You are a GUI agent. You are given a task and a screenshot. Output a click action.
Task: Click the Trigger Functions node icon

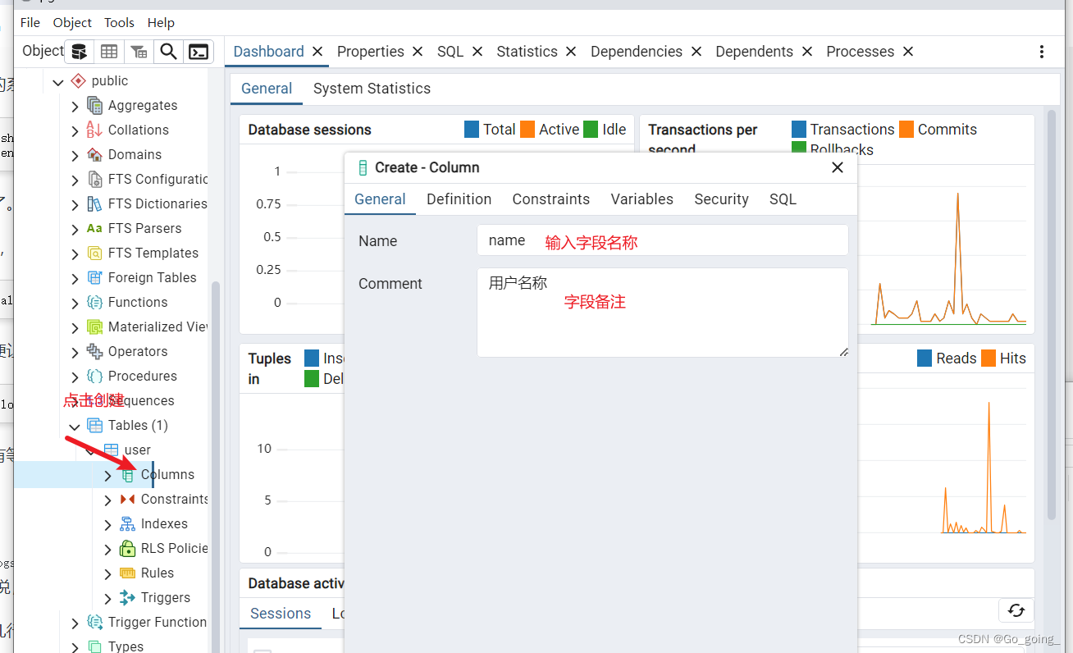[x=94, y=622]
